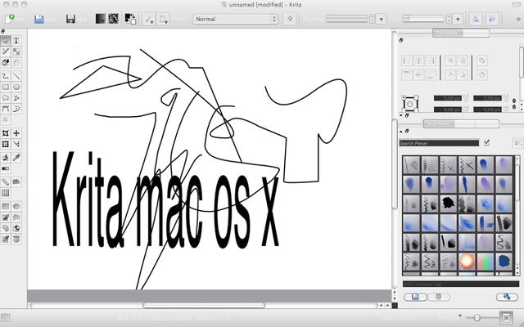This screenshot has height=327, width=524.
Task: Click the preset view mode button
Action: tap(517, 143)
